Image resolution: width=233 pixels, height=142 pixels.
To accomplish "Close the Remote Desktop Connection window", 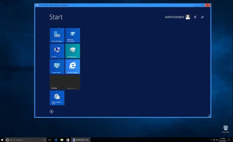I will [x=208, y=5].
